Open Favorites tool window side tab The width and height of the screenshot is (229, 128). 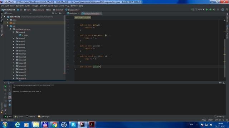pyautogui.click(x=1, y=108)
